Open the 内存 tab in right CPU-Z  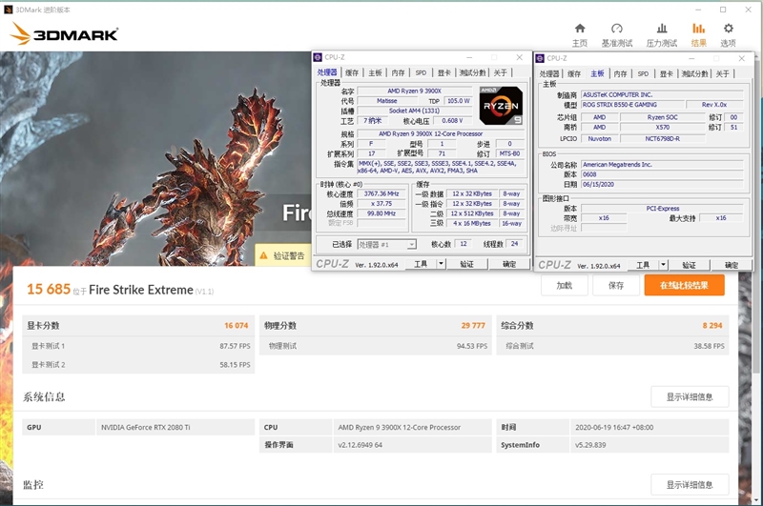coord(621,74)
